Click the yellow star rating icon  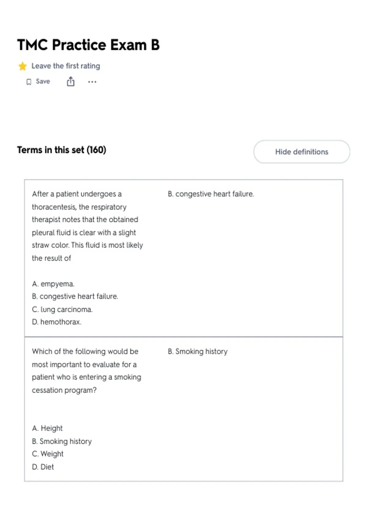[22, 66]
